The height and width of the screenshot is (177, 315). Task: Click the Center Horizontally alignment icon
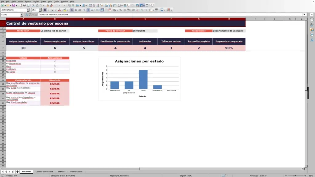[x=76, y=10]
